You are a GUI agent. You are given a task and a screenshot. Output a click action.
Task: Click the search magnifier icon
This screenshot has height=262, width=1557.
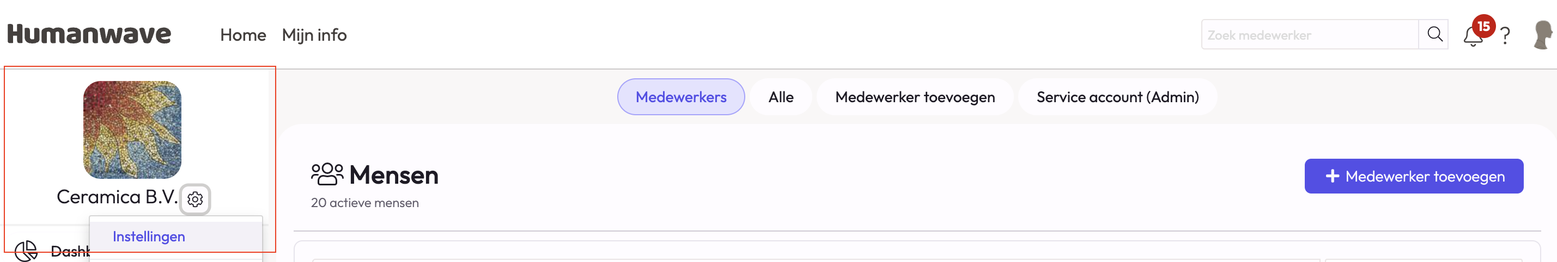1434,34
